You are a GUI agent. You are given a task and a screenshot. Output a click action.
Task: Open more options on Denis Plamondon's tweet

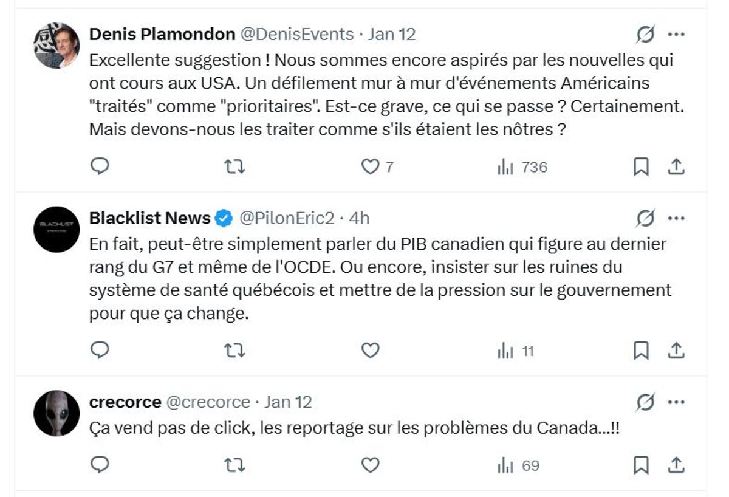pyautogui.click(x=677, y=35)
